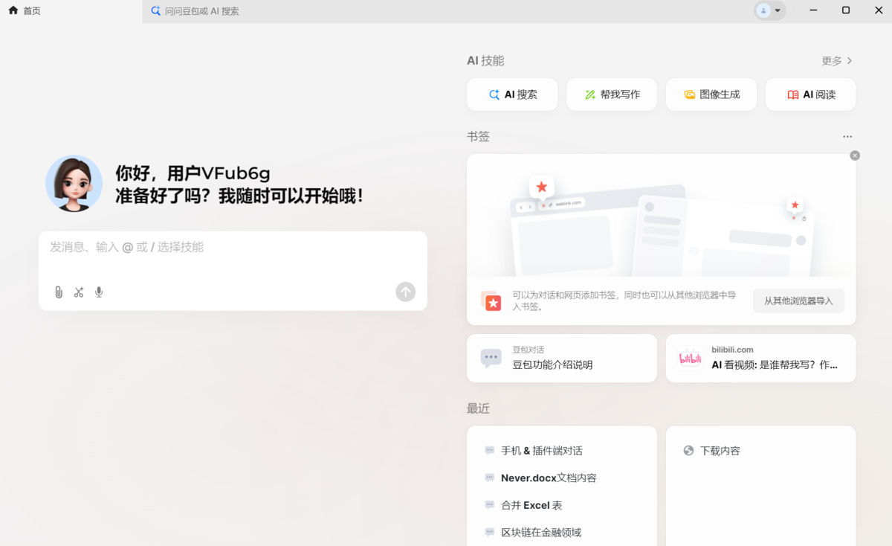Open the 帮我写作 writing assistant
The image size is (892, 546).
point(612,94)
